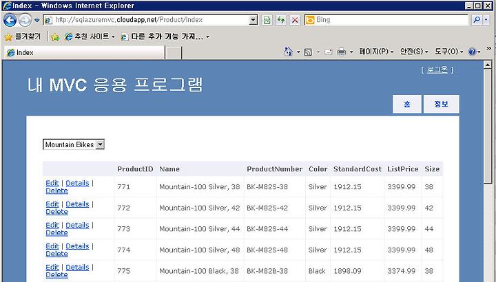Add to Favorites bar star-arrow icon
The height and width of the screenshot is (282, 496).
pyautogui.click(x=55, y=37)
